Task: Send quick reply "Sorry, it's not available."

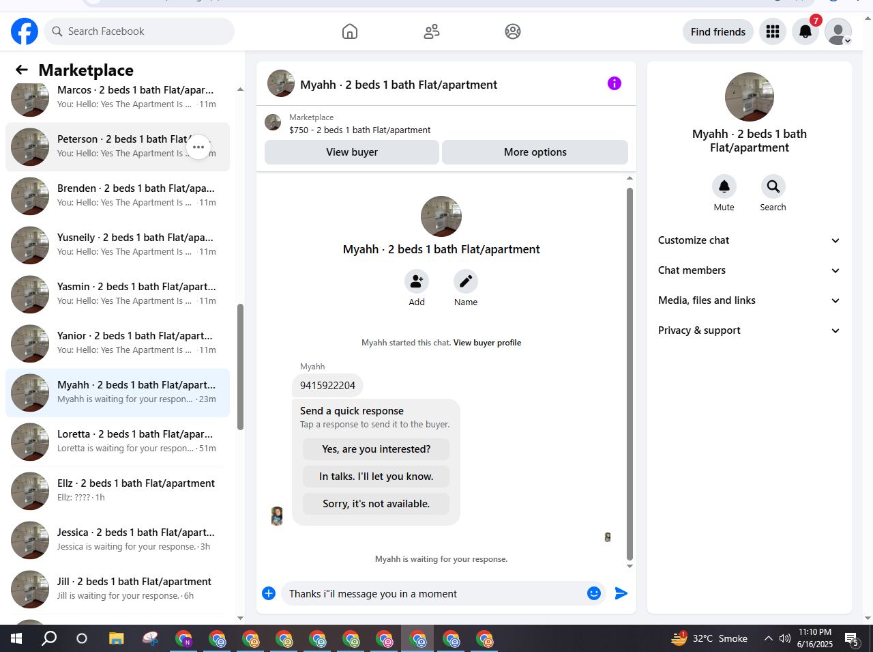Action: (x=376, y=504)
